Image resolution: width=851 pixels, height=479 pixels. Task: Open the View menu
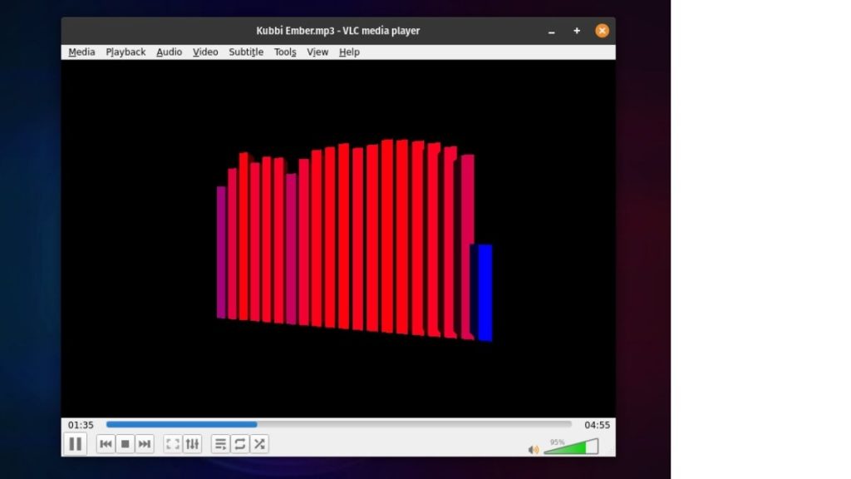(317, 52)
